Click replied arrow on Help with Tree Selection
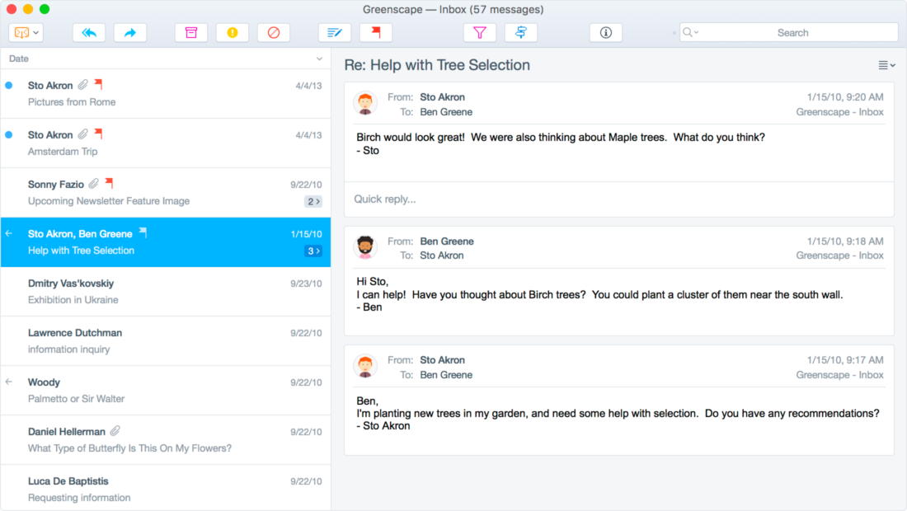Image resolution: width=907 pixels, height=511 pixels. click(x=9, y=233)
